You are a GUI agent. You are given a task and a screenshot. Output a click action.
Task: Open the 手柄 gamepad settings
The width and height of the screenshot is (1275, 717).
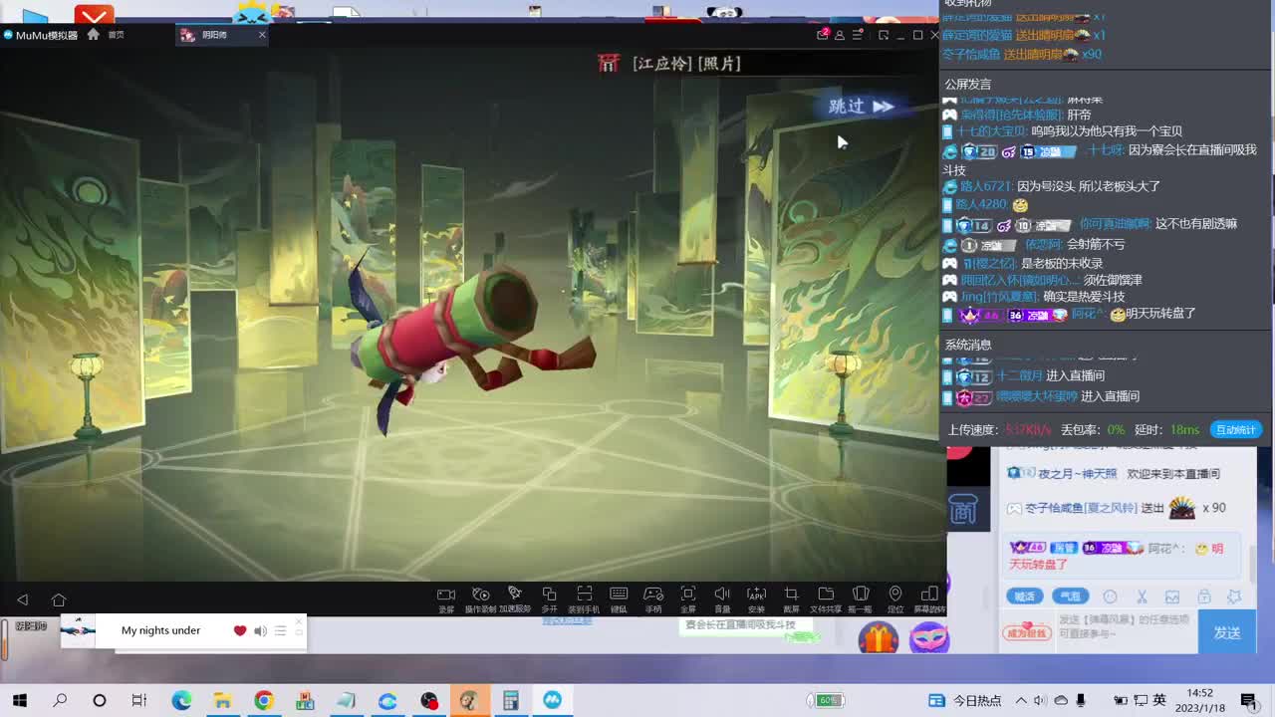pos(653,598)
